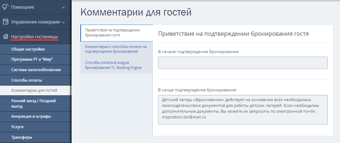Click the empty В начале подтверждения бронирования field
Viewport: 340px width, 143px height.
coord(243,63)
